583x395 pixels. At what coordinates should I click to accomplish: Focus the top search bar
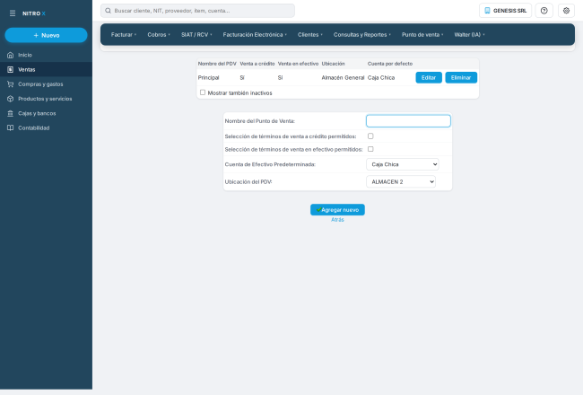click(x=197, y=11)
